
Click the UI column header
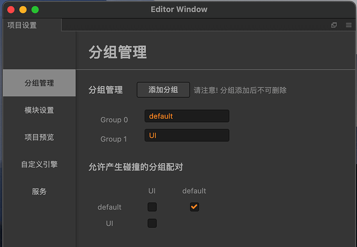point(152,191)
